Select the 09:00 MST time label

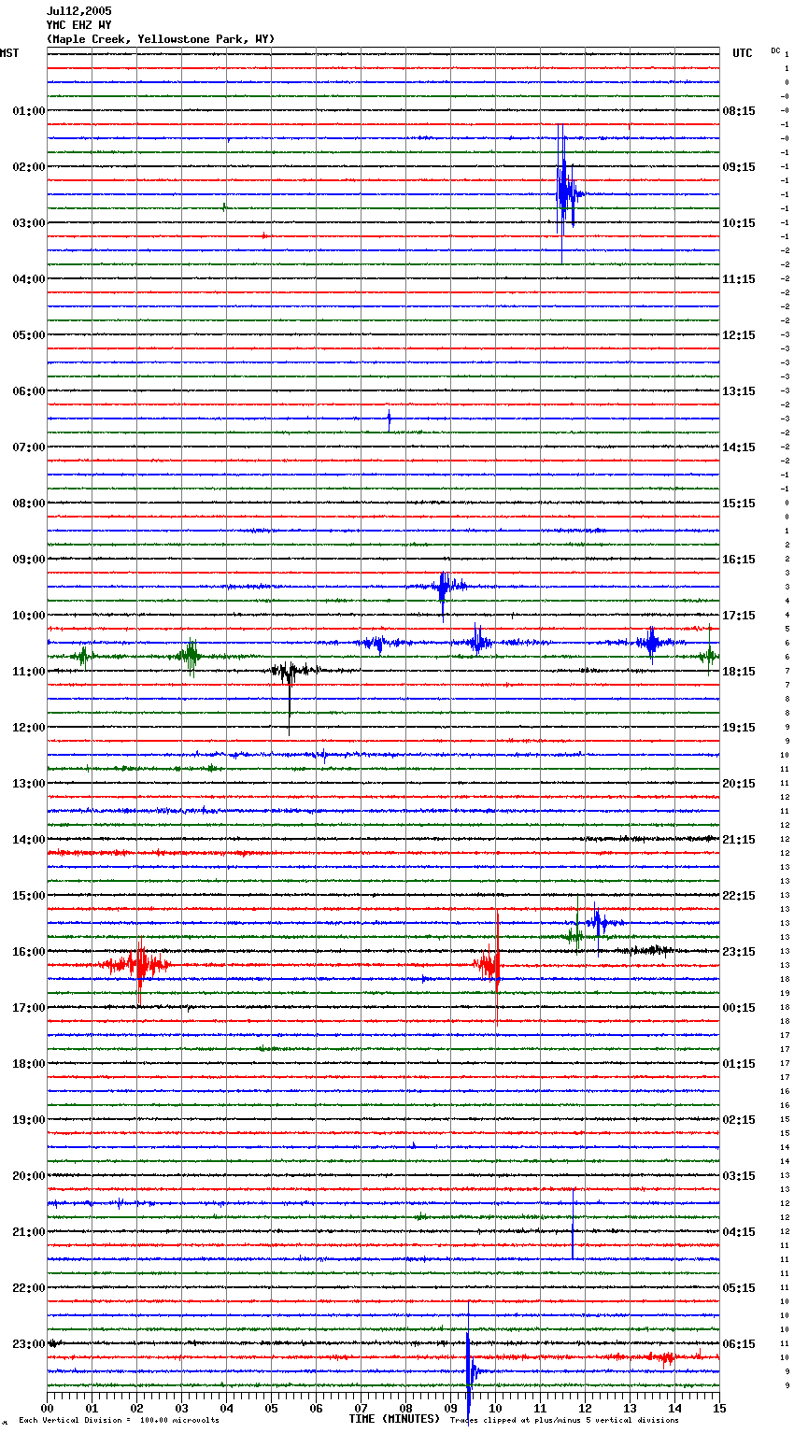tap(28, 560)
